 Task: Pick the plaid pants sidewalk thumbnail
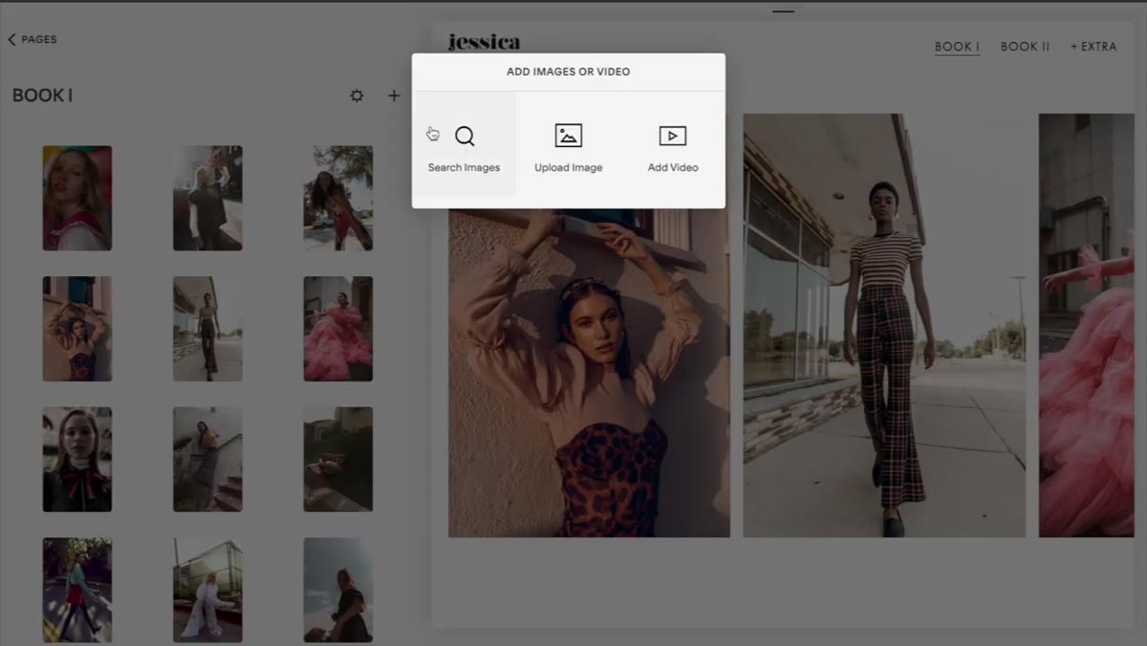tap(207, 329)
